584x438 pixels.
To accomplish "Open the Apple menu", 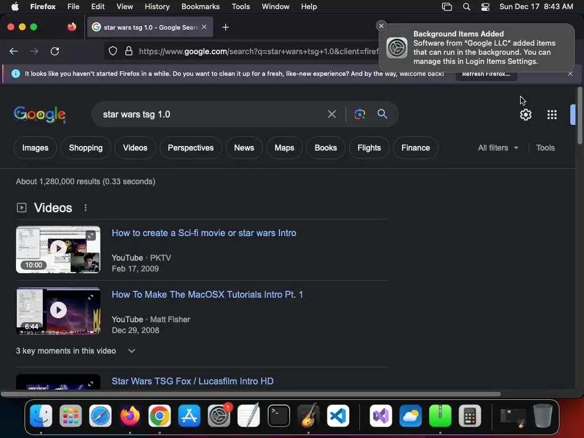I will click(x=15, y=6).
